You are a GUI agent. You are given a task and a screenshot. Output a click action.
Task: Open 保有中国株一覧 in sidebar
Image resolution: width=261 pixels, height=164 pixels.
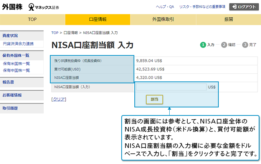pos(16,70)
